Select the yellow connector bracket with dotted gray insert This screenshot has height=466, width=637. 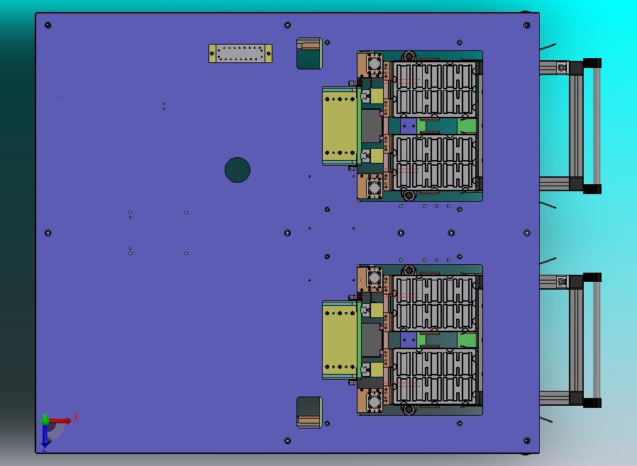tap(240, 53)
